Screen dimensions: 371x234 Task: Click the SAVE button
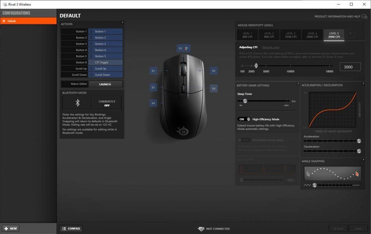pos(358,229)
